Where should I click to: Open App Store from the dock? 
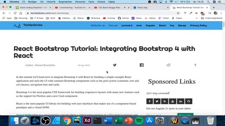point(149,121)
